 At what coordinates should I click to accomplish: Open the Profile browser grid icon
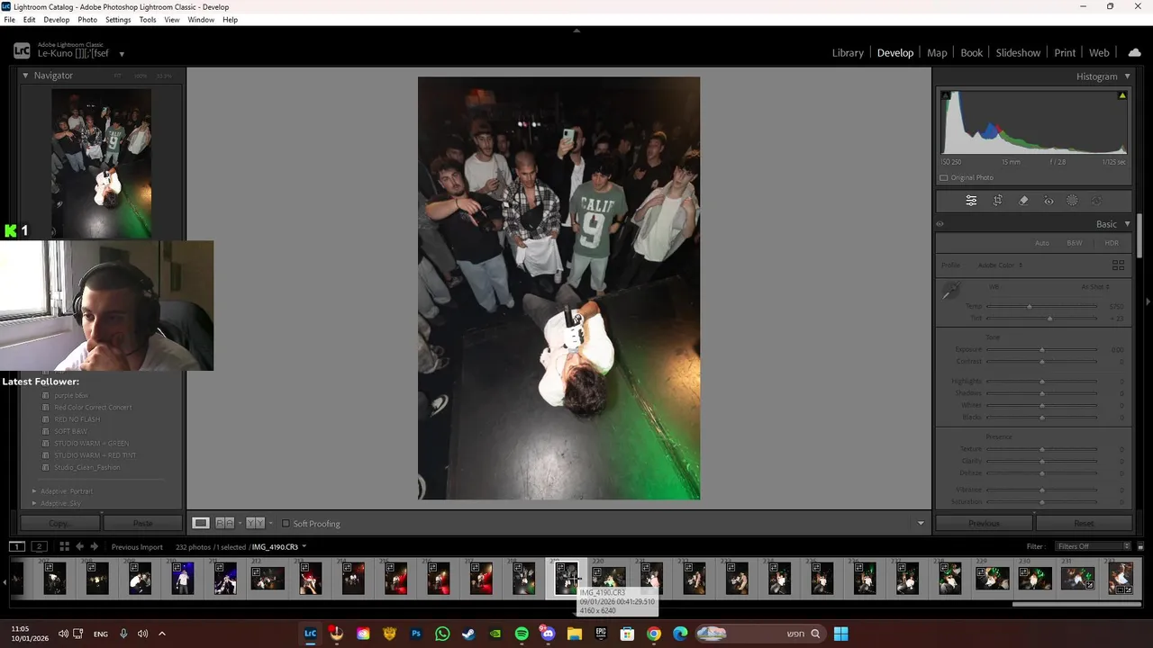[1118, 265]
